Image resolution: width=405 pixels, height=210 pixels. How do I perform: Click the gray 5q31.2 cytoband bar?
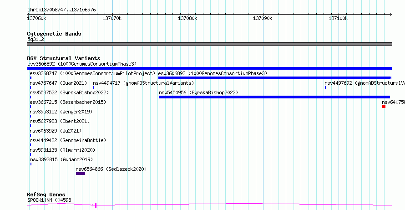(209, 44)
